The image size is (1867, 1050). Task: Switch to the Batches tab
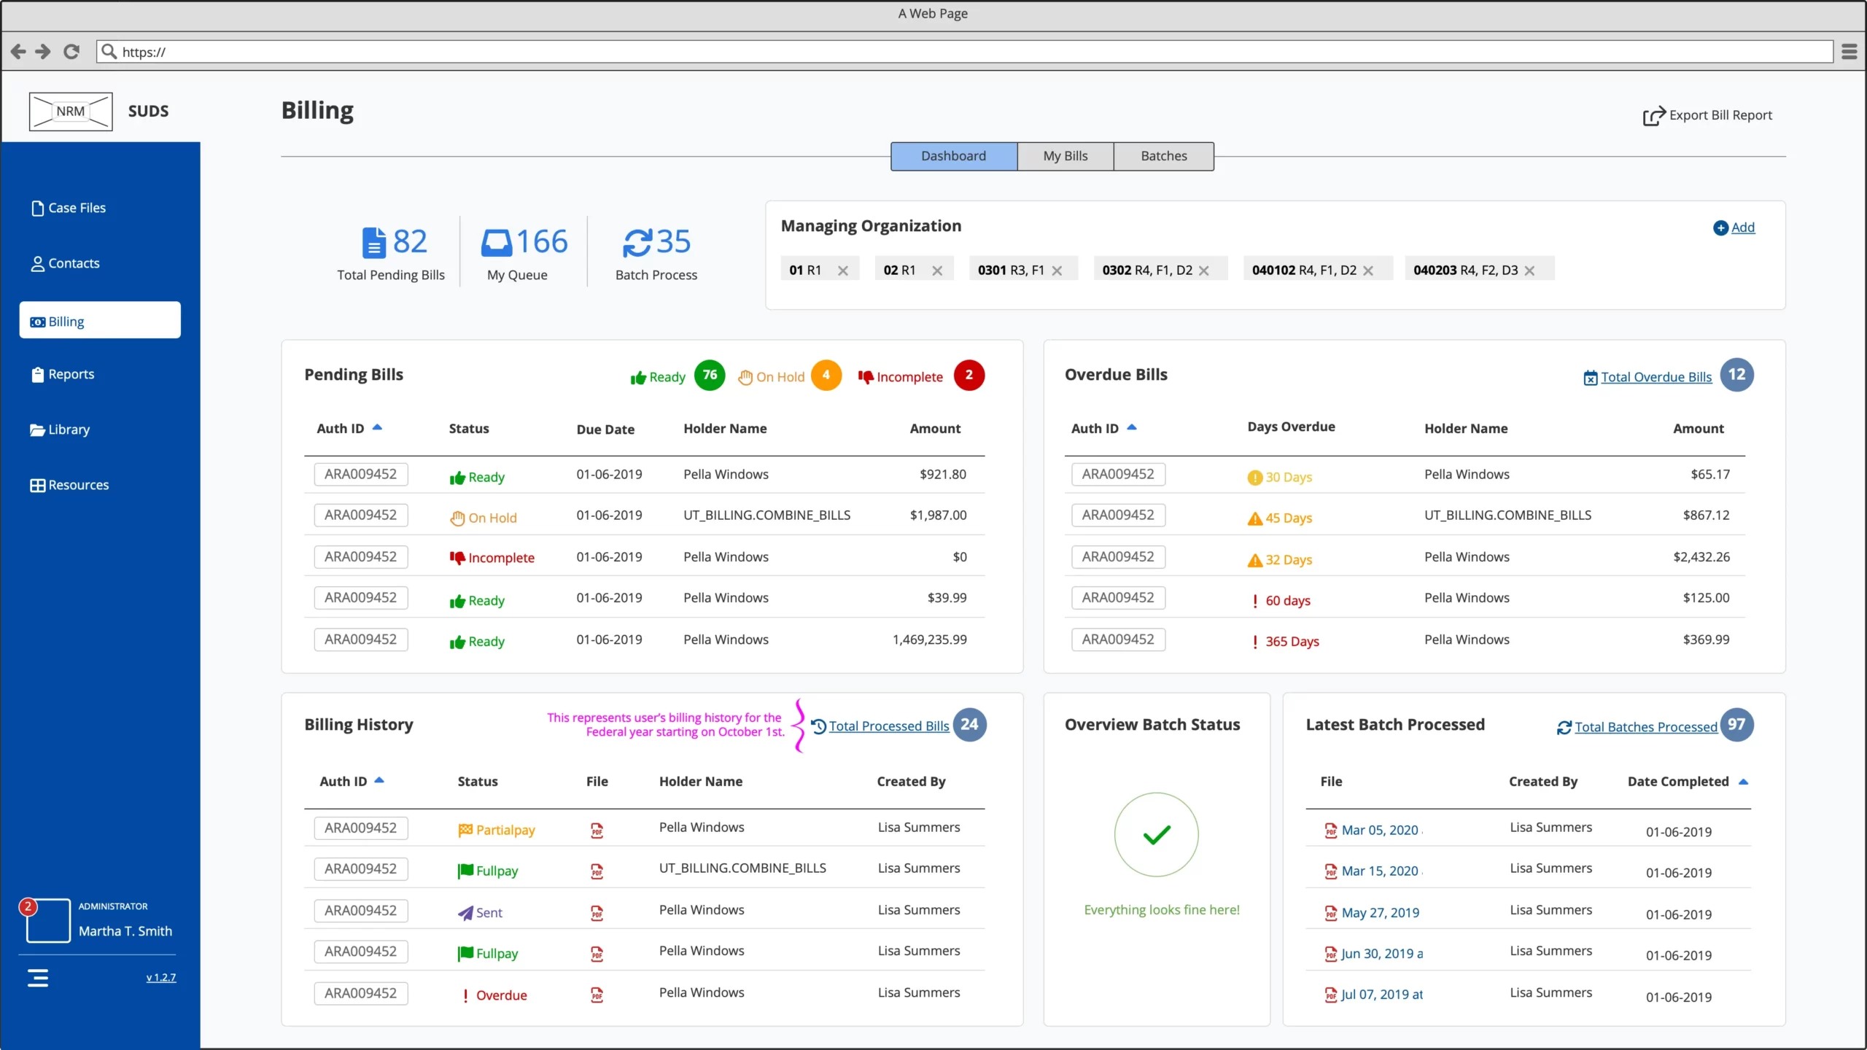(1163, 155)
